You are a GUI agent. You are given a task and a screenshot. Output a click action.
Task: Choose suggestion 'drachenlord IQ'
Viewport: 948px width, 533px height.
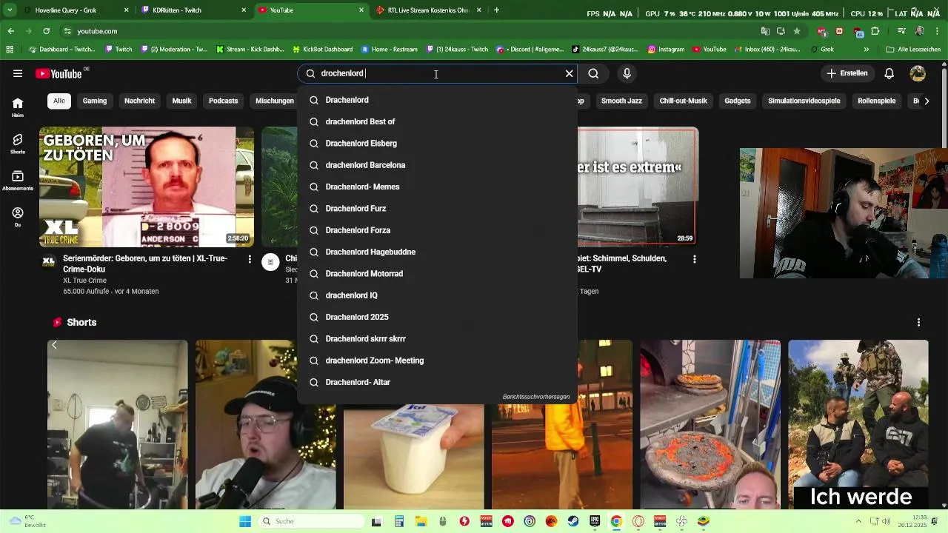point(437,295)
